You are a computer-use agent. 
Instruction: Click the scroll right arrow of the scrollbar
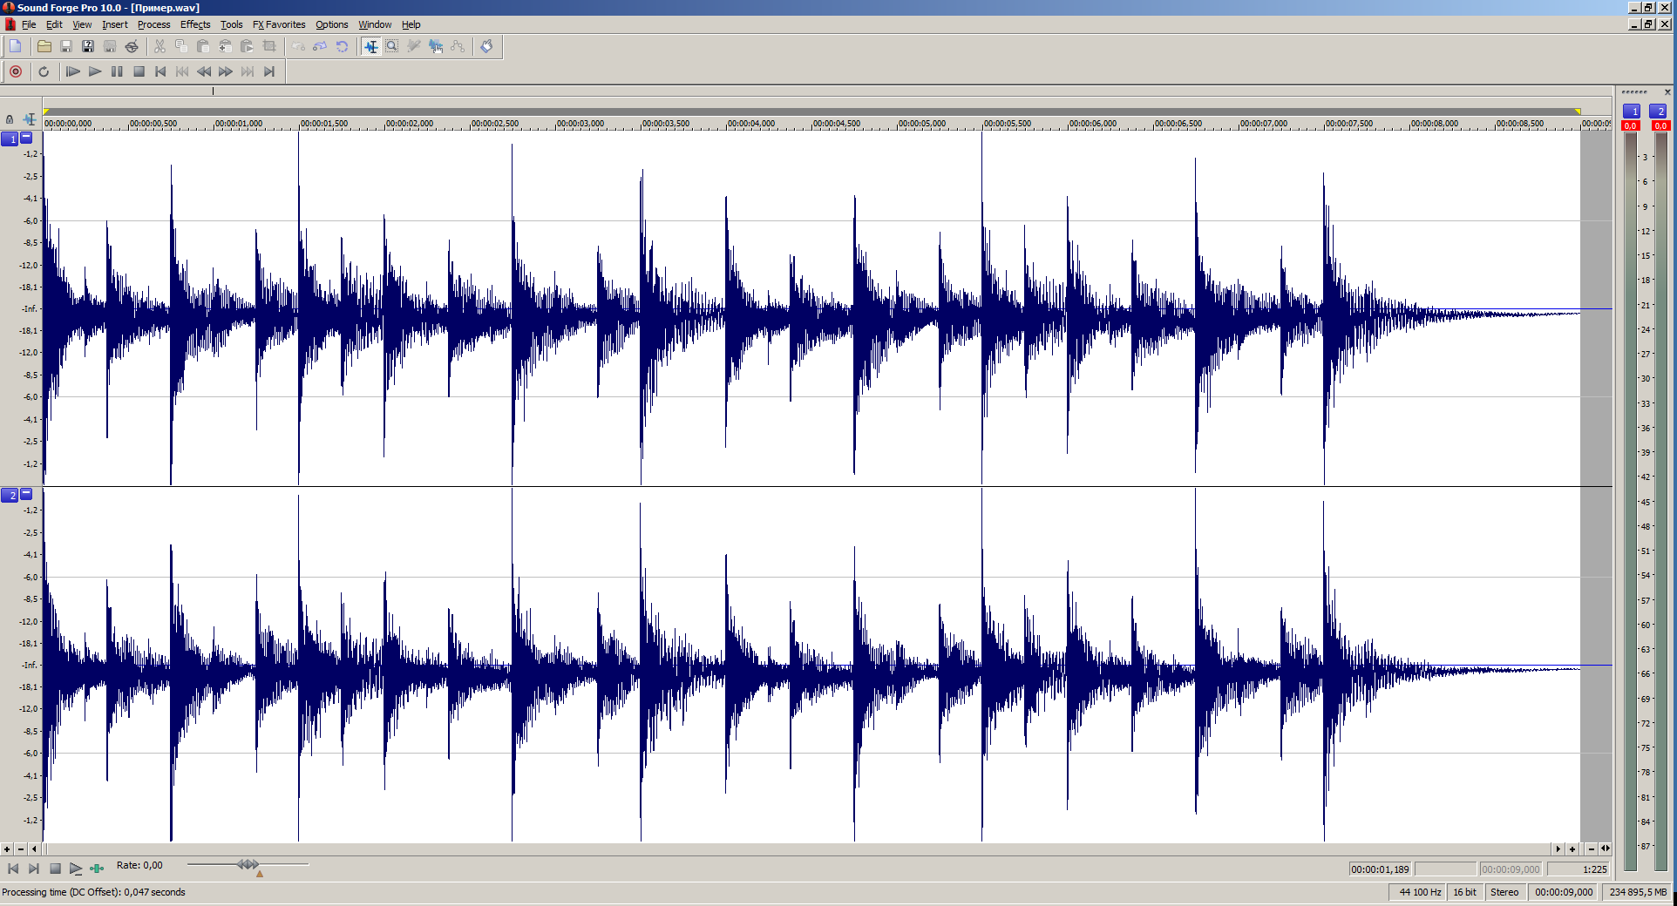[x=1558, y=849]
